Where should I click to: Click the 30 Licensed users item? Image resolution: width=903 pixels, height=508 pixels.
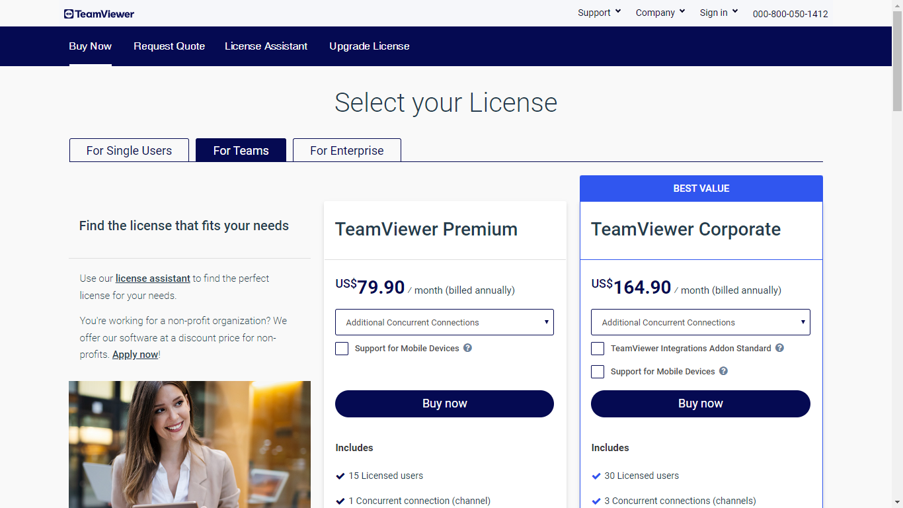click(641, 476)
